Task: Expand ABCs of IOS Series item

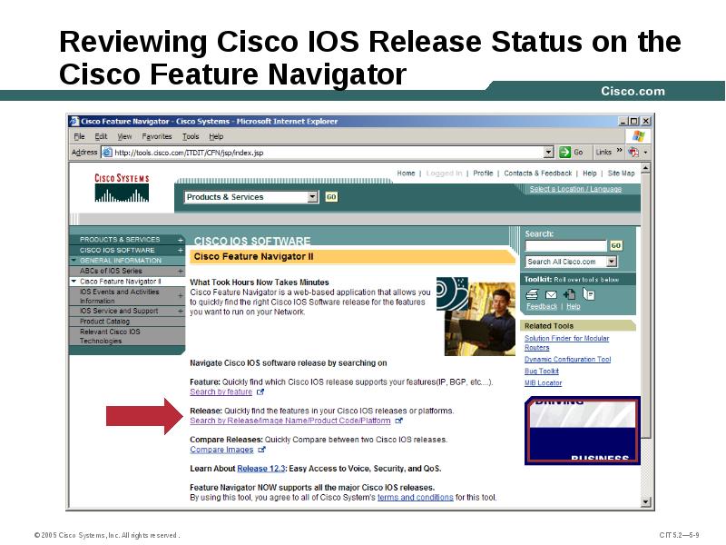Action: pyautogui.click(x=180, y=271)
